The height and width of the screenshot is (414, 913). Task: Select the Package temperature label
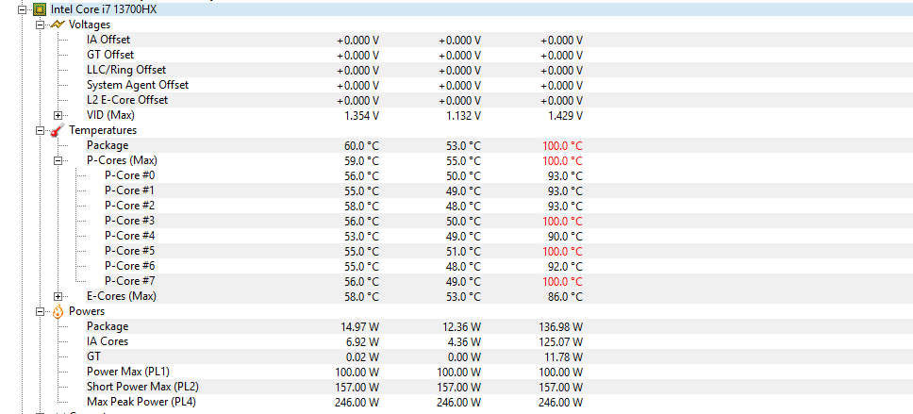tap(108, 145)
